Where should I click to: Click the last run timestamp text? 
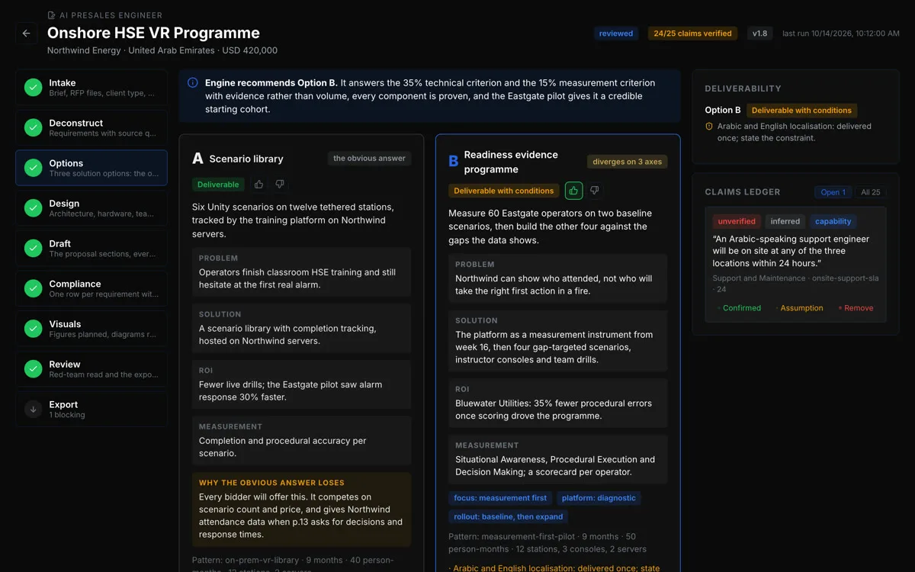pyautogui.click(x=841, y=34)
